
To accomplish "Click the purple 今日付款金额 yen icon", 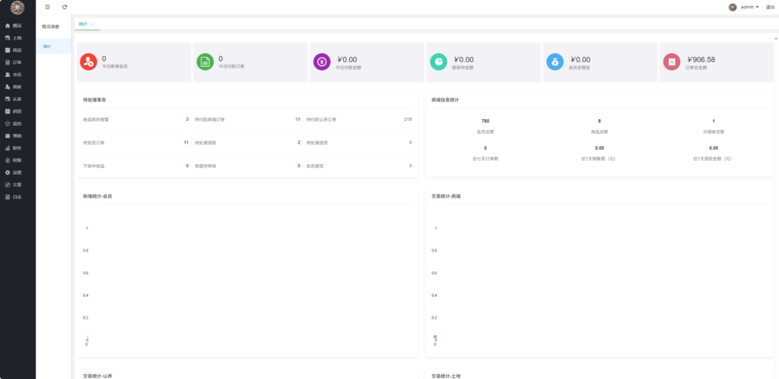I will coord(322,62).
